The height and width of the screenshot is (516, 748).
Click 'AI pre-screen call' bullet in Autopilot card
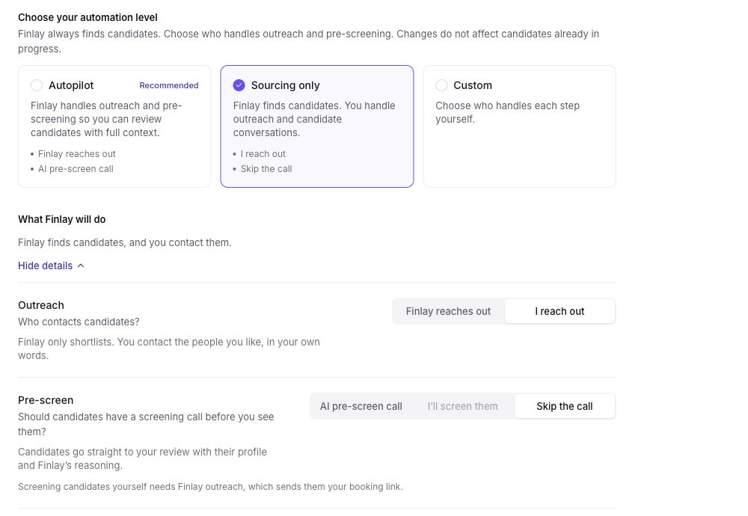point(76,169)
